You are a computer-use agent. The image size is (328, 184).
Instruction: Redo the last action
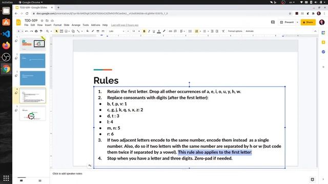31,31
